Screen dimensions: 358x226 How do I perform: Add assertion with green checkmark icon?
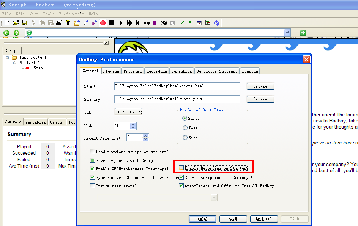(181, 23)
